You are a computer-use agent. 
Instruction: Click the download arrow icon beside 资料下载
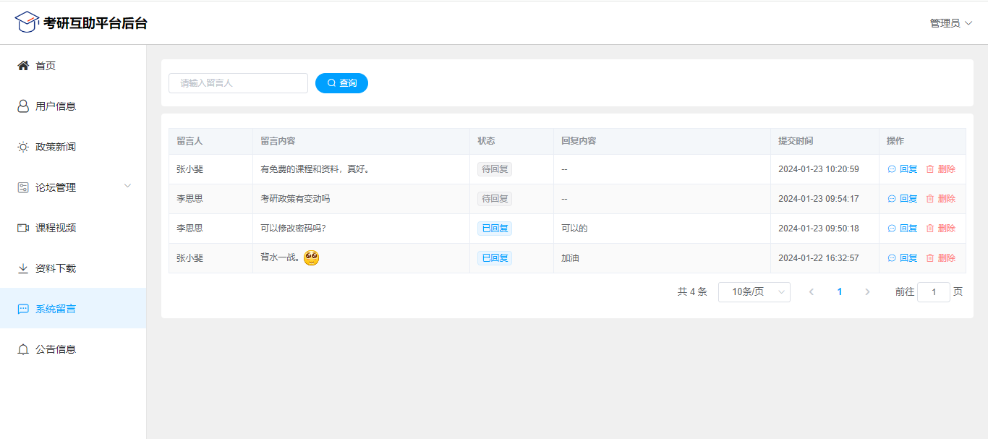(x=23, y=268)
